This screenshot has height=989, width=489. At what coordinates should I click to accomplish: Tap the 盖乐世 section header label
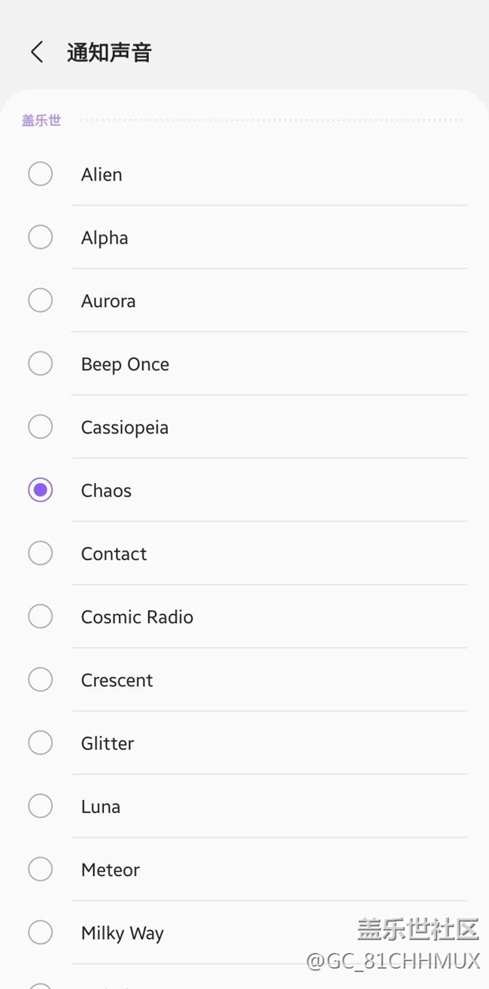(x=41, y=120)
